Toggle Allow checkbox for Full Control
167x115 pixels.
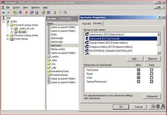(x=138, y=70)
